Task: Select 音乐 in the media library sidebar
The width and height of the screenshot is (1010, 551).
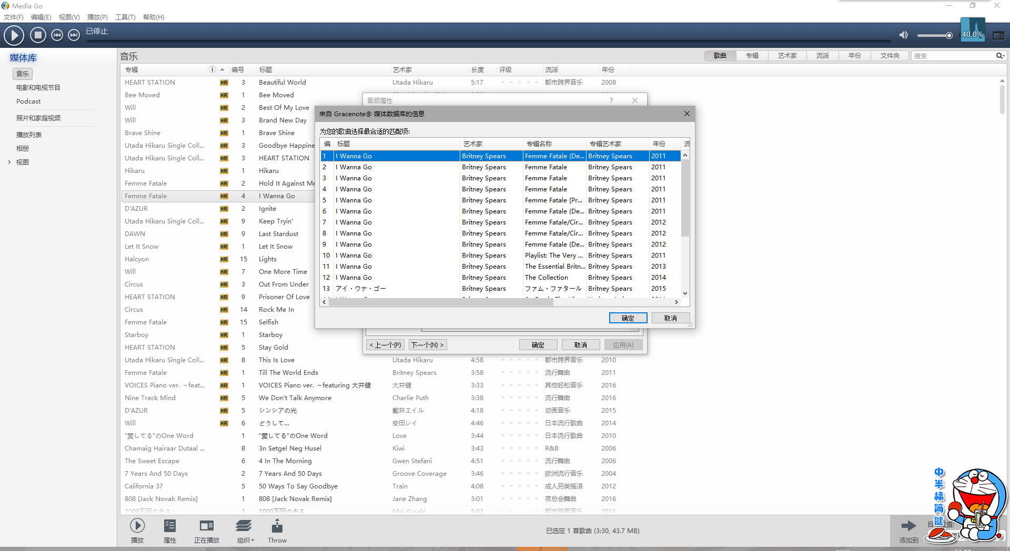Action: (x=23, y=74)
